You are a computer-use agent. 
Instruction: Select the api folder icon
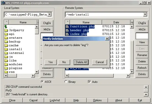coord(6,34)
